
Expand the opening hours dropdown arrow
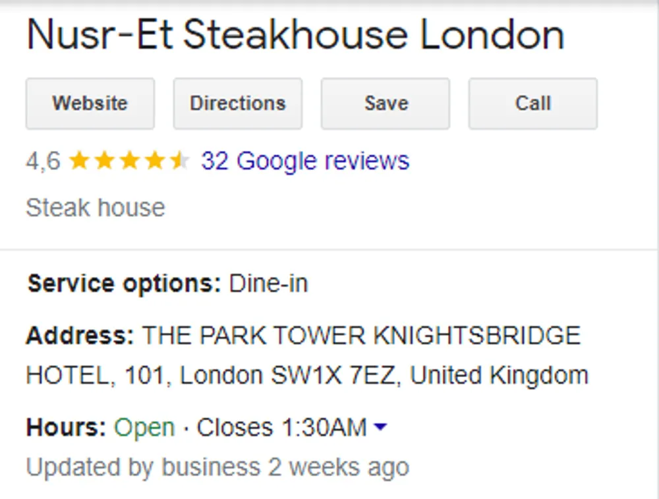(380, 428)
